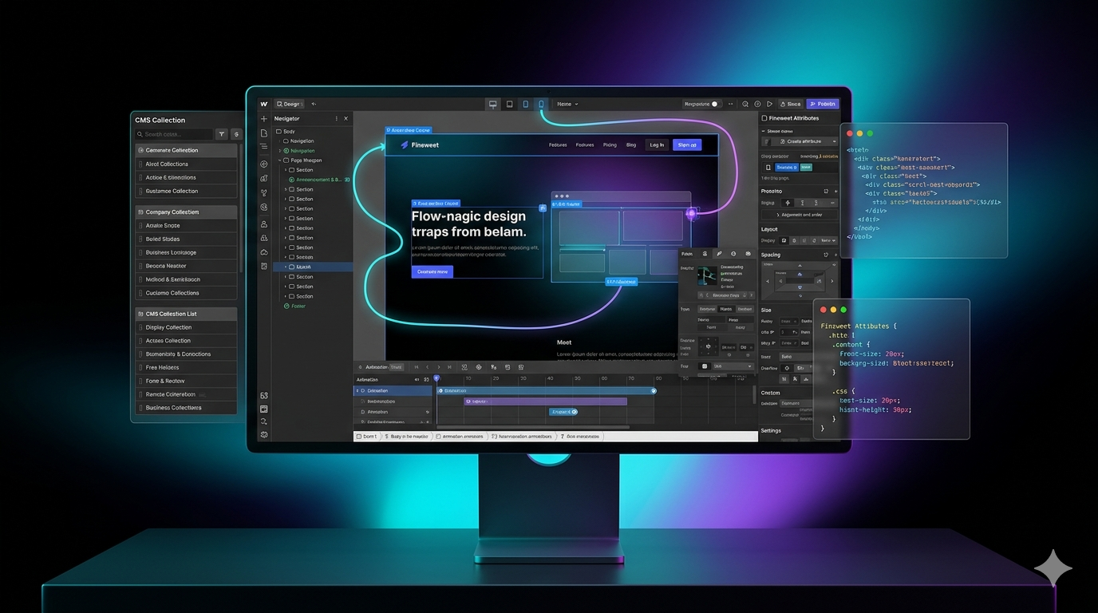Select the tablet breakpoint icon
Screen dimensions: 1098x613
pyautogui.click(x=509, y=104)
